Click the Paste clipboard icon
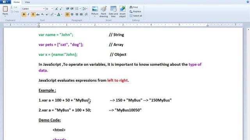The width and height of the screenshot is (250, 140). coord(5,9)
